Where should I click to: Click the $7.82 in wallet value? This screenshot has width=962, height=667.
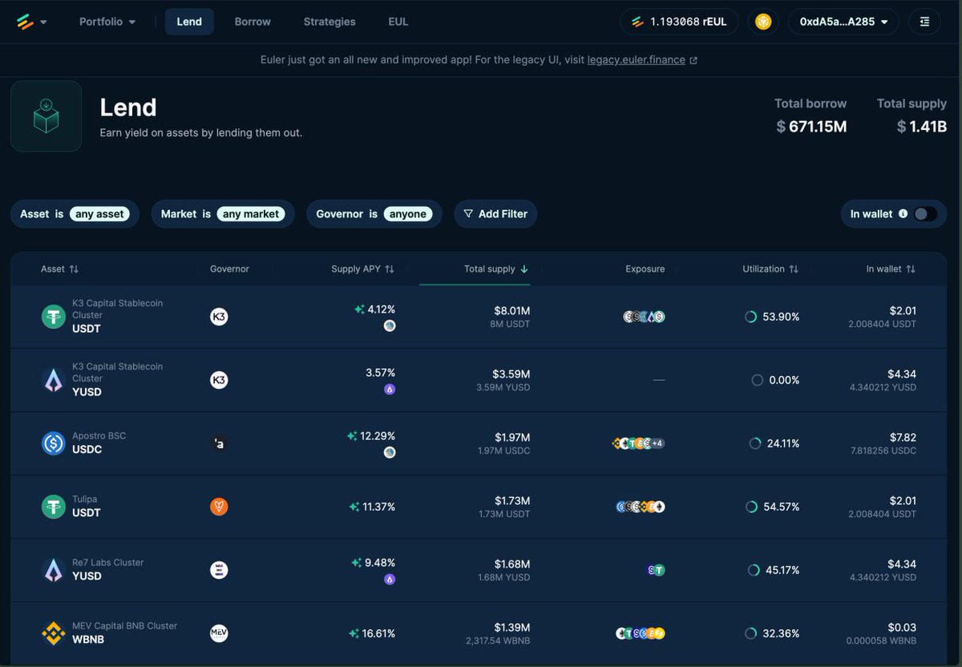(x=902, y=437)
